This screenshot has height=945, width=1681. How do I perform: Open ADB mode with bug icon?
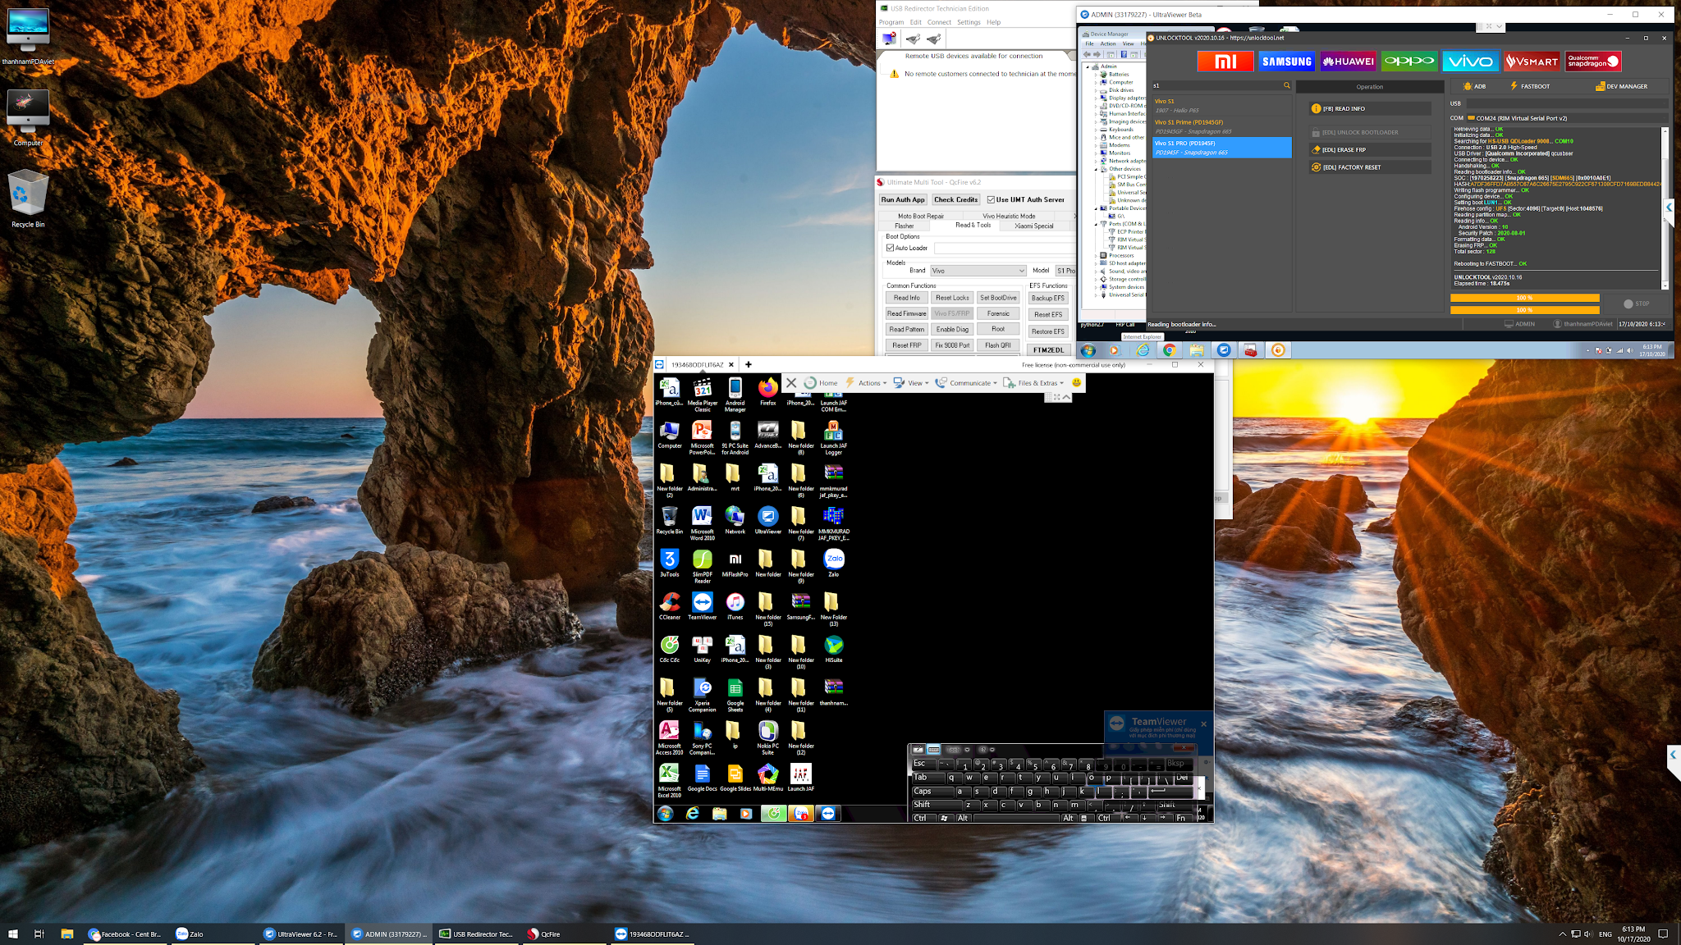pos(1474,86)
